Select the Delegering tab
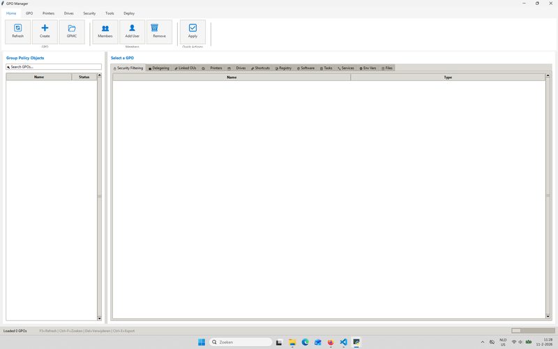The width and height of the screenshot is (558, 349). click(159, 68)
